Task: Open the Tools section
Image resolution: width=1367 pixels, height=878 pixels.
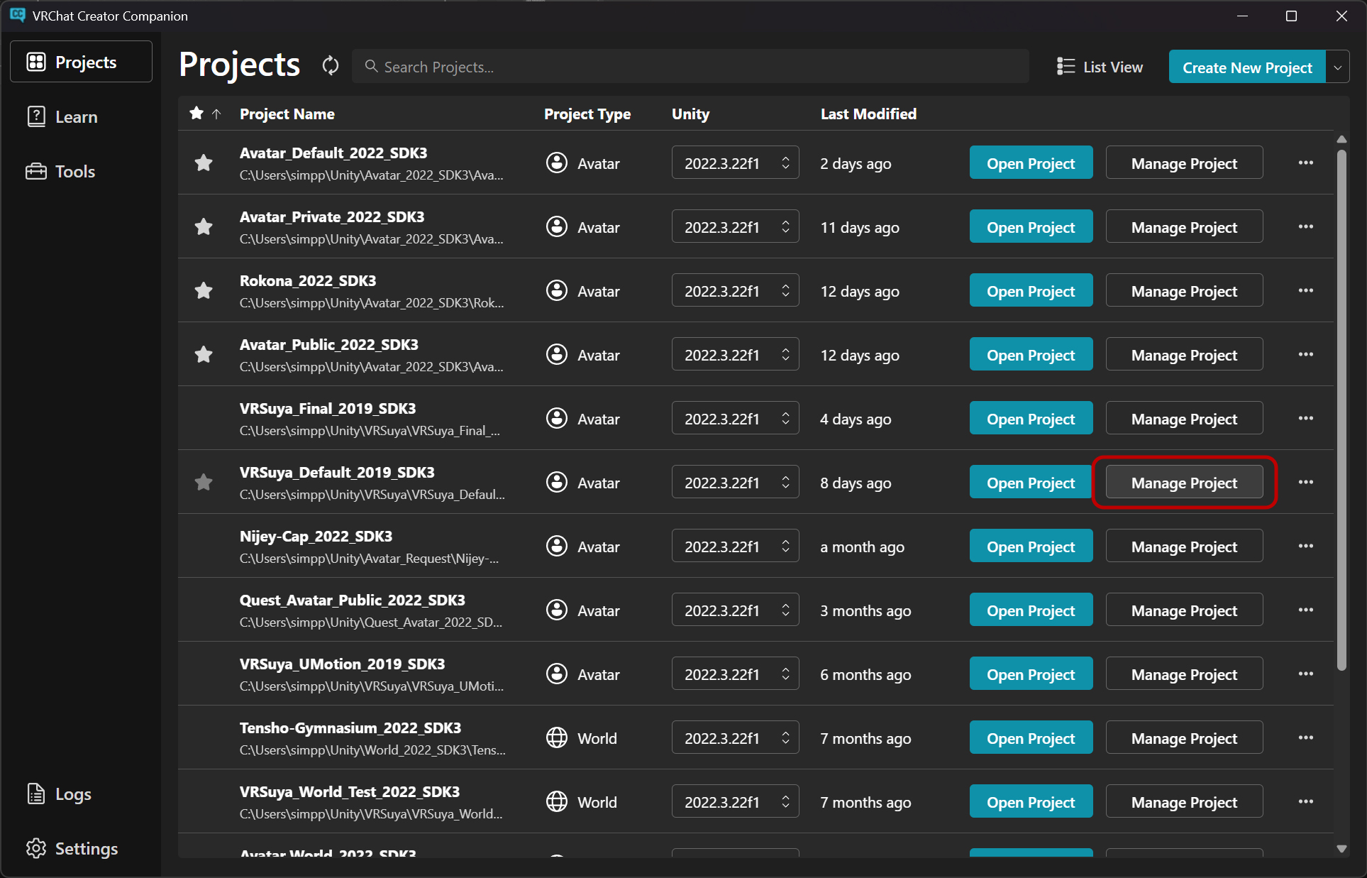Action: 81,171
